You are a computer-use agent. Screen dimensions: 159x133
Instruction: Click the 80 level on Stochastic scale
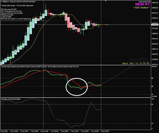click(152, 104)
